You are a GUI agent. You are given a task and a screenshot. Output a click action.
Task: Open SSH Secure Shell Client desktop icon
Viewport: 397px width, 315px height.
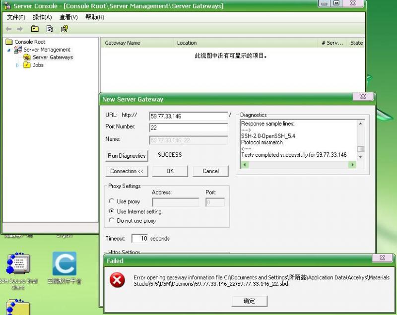click(18, 263)
